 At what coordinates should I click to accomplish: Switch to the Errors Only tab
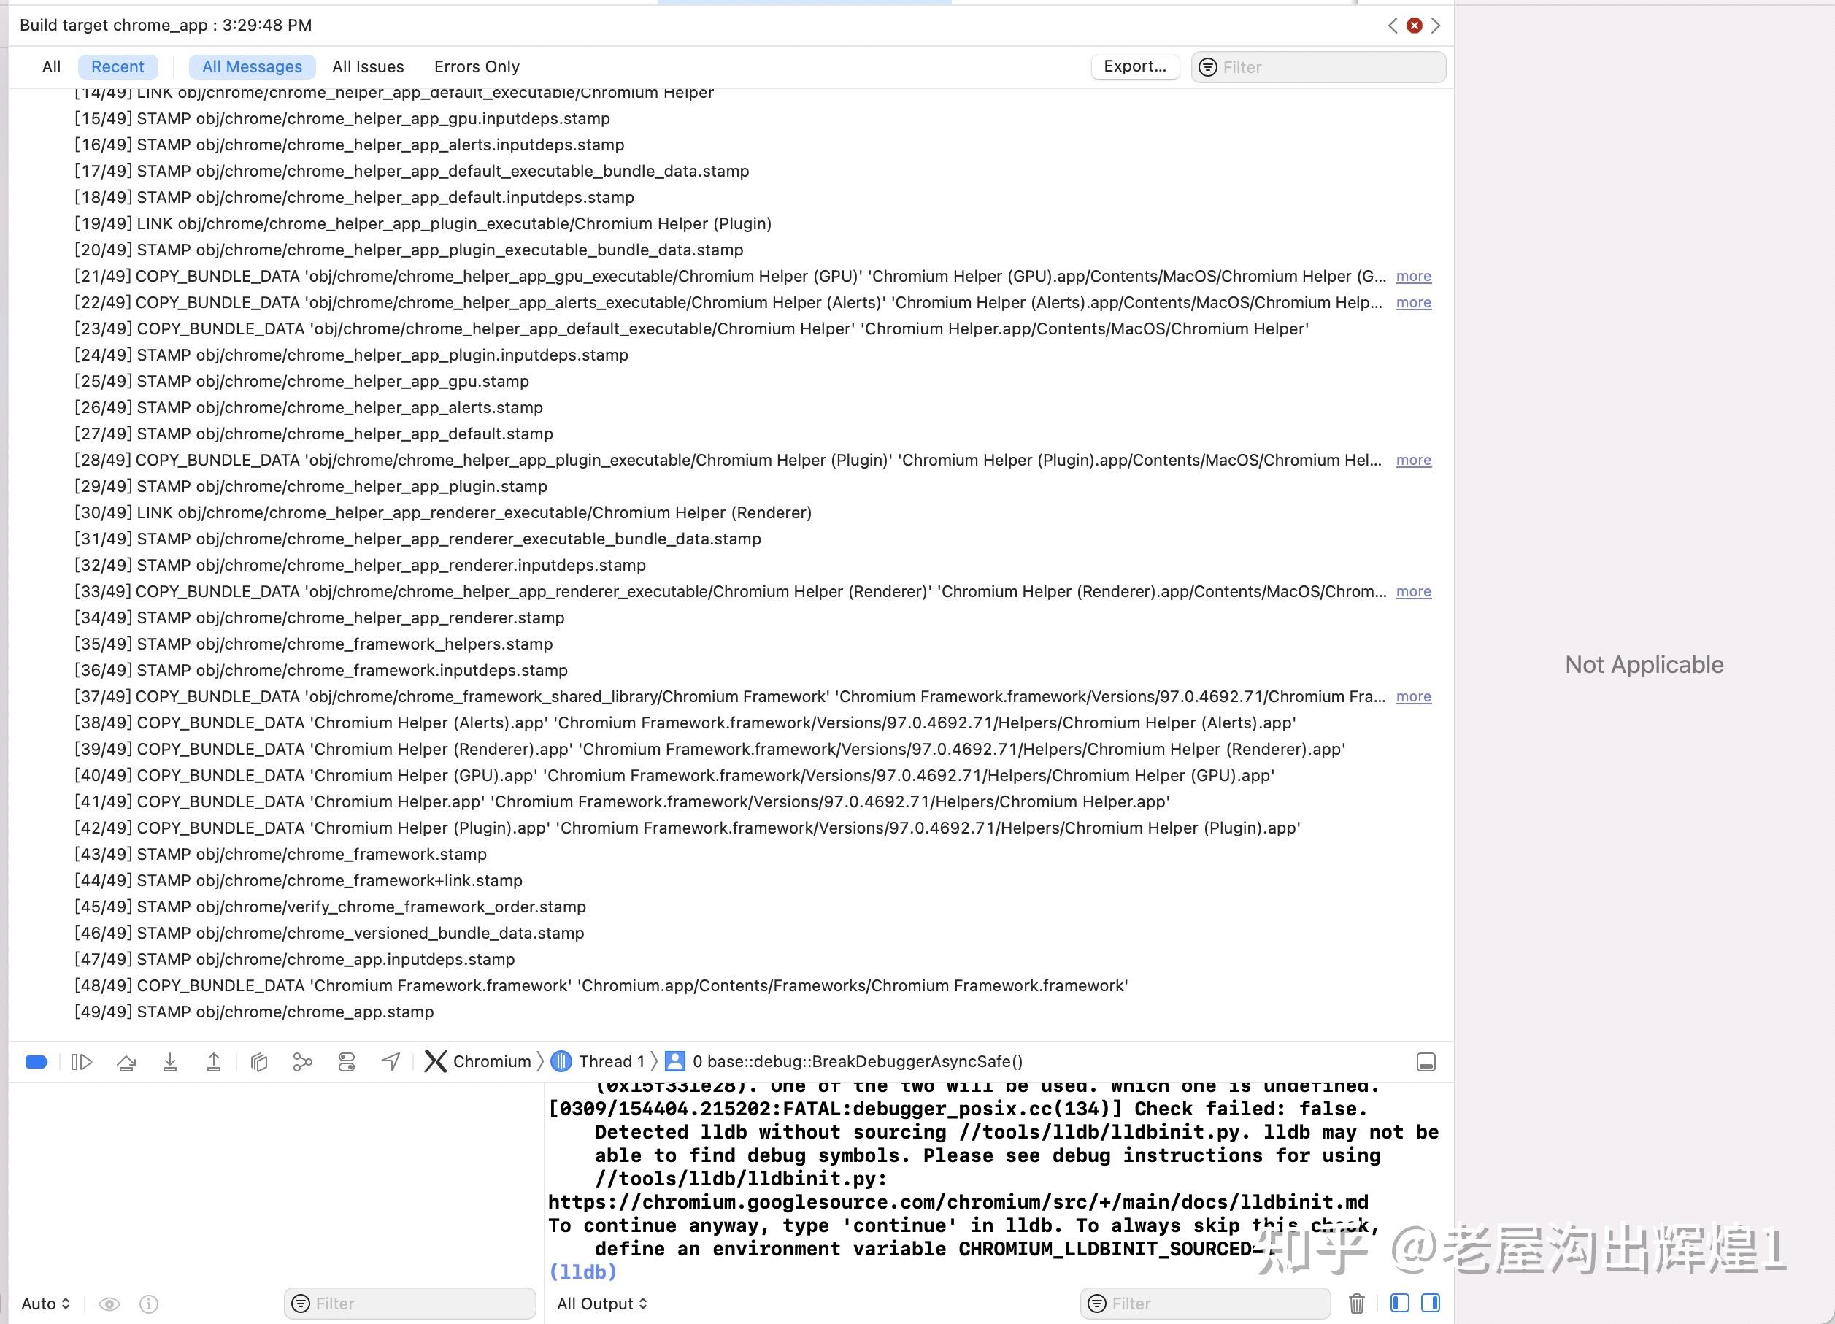click(476, 66)
